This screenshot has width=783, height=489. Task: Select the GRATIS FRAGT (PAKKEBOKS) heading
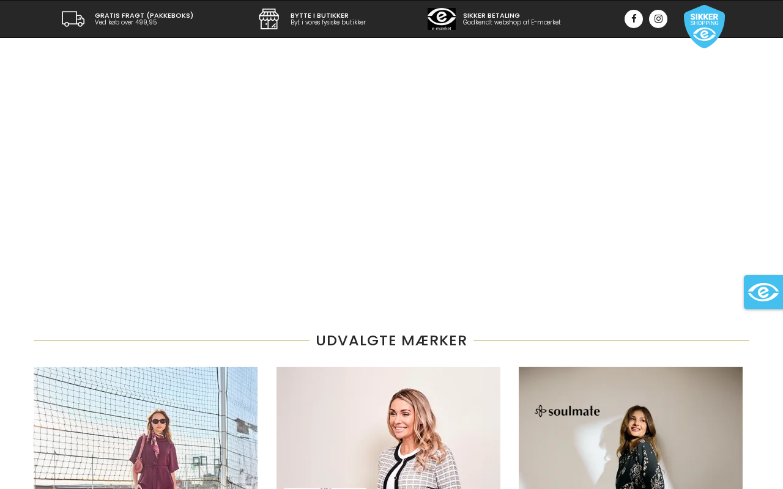[144, 15]
